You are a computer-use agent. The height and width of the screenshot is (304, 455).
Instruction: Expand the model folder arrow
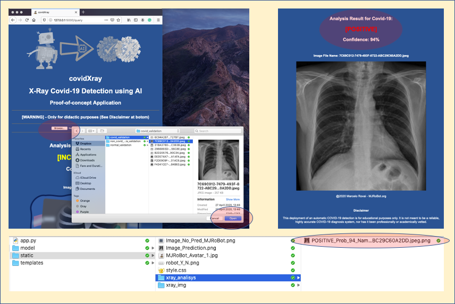pos(153,248)
